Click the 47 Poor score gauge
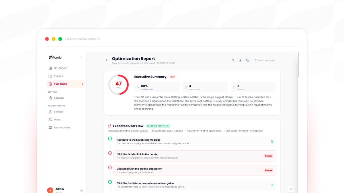This screenshot has width=344, height=193. [x=118, y=85]
